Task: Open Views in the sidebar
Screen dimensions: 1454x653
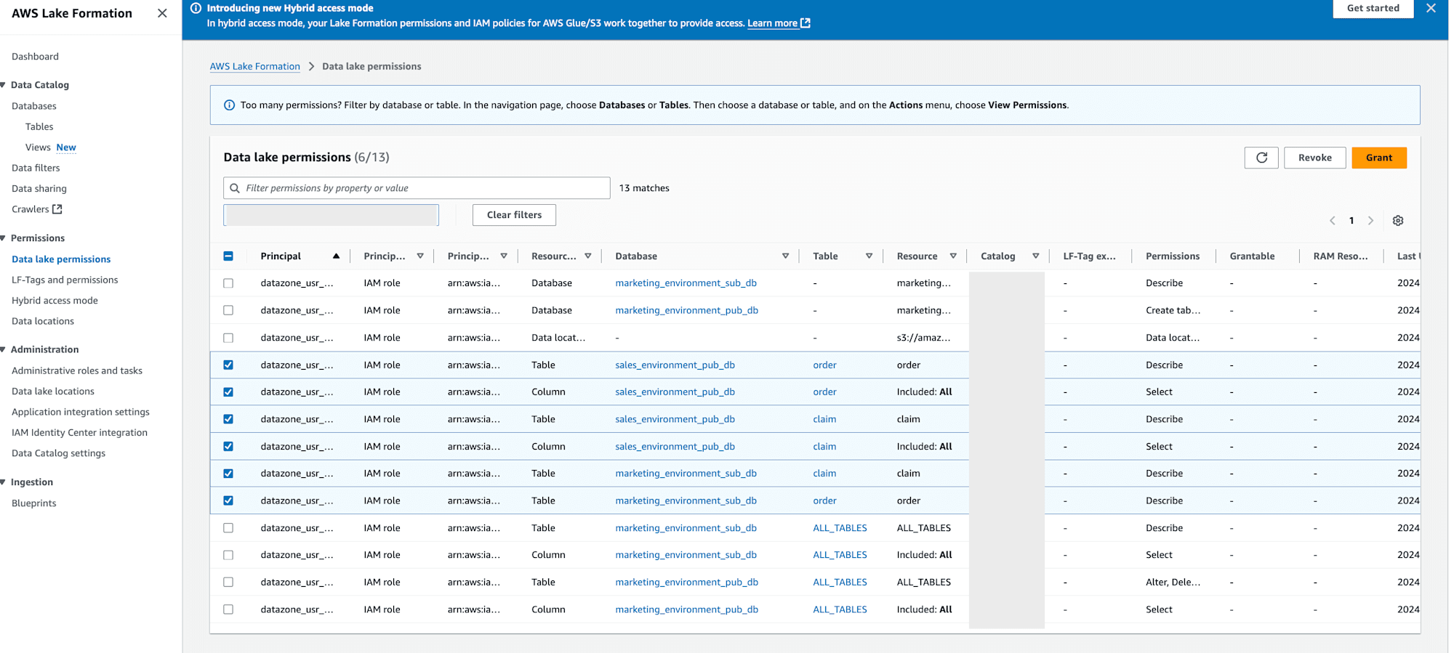Action: [38, 147]
